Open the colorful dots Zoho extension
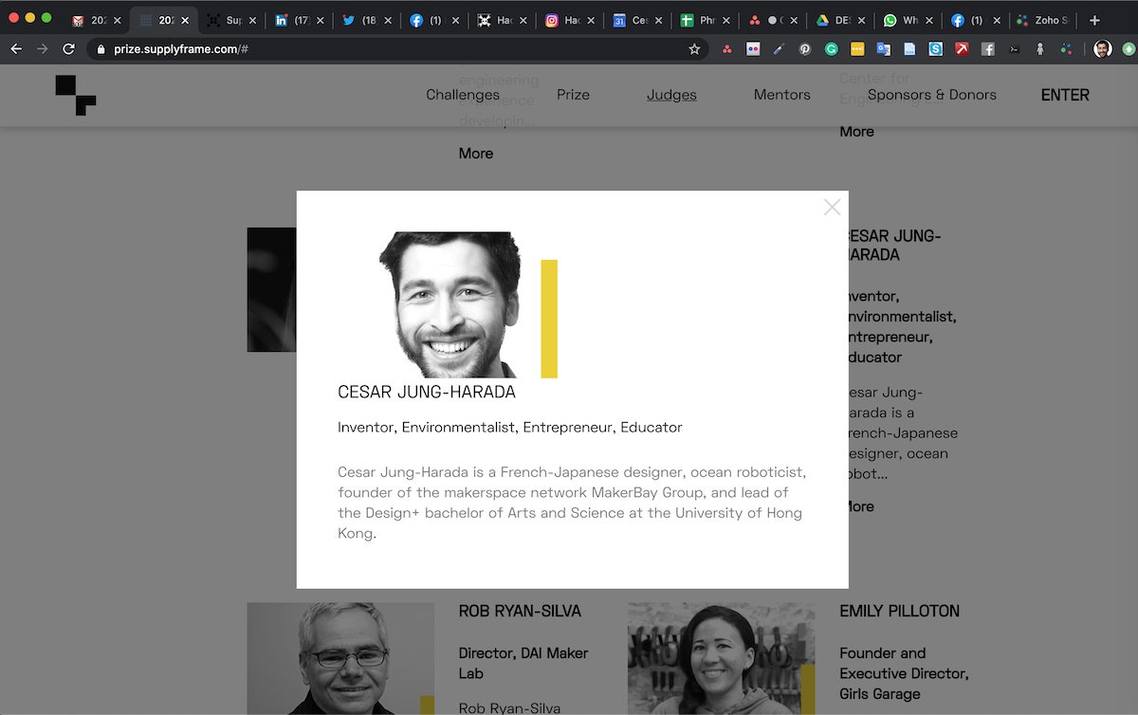1138x715 pixels. (x=1066, y=49)
